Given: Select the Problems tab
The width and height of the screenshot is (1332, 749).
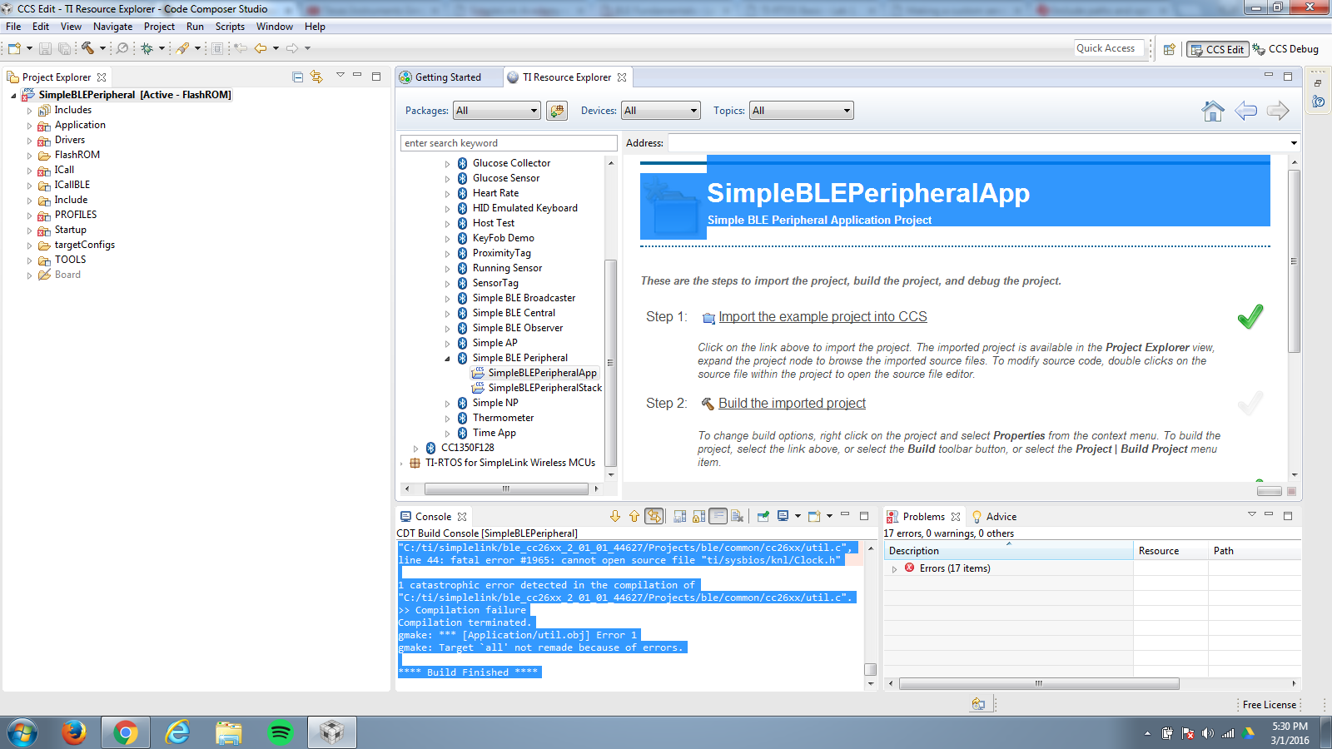Looking at the screenshot, I should pos(923,517).
